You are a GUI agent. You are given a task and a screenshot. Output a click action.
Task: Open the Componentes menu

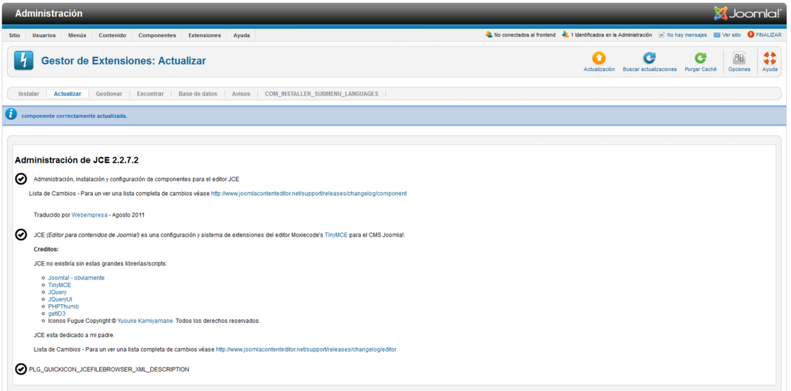click(x=157, y=35)
